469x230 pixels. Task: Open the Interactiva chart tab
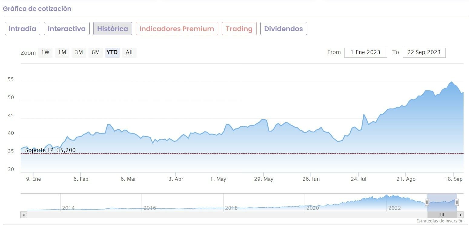[x=67, y=29]
